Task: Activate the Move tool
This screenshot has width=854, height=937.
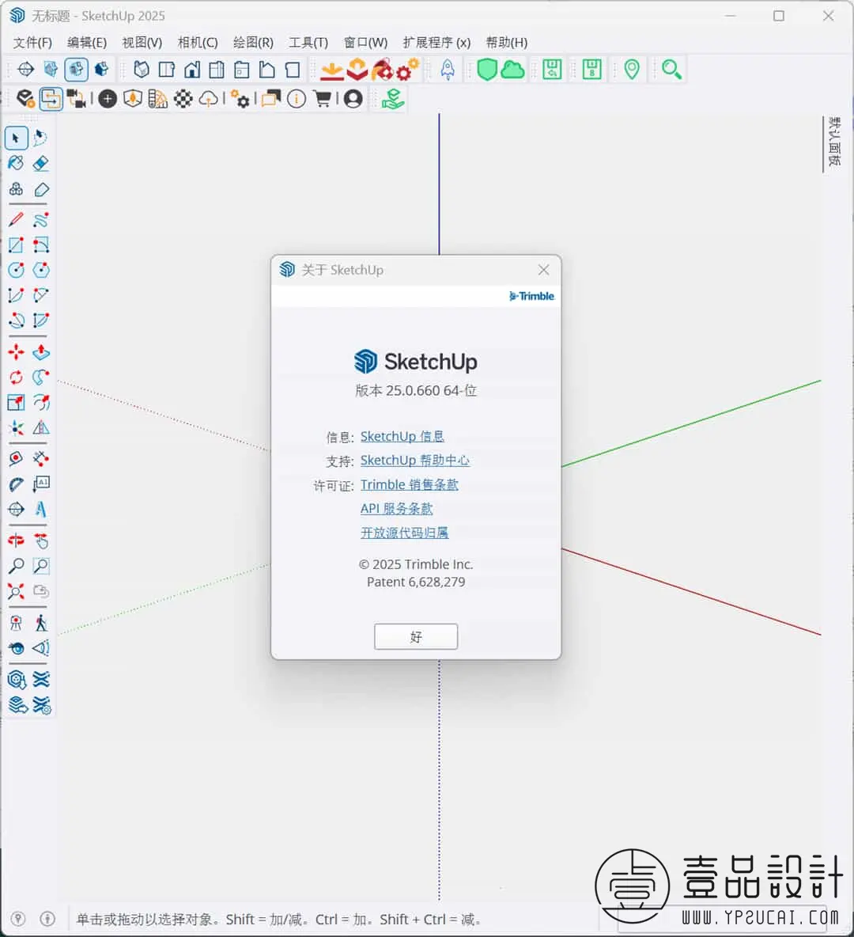Action: (x=16, y=352)
